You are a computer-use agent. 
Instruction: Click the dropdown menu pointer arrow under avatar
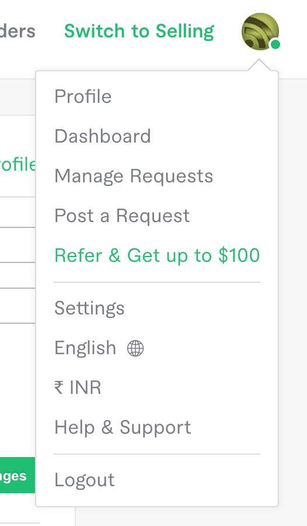coord(259,65)
